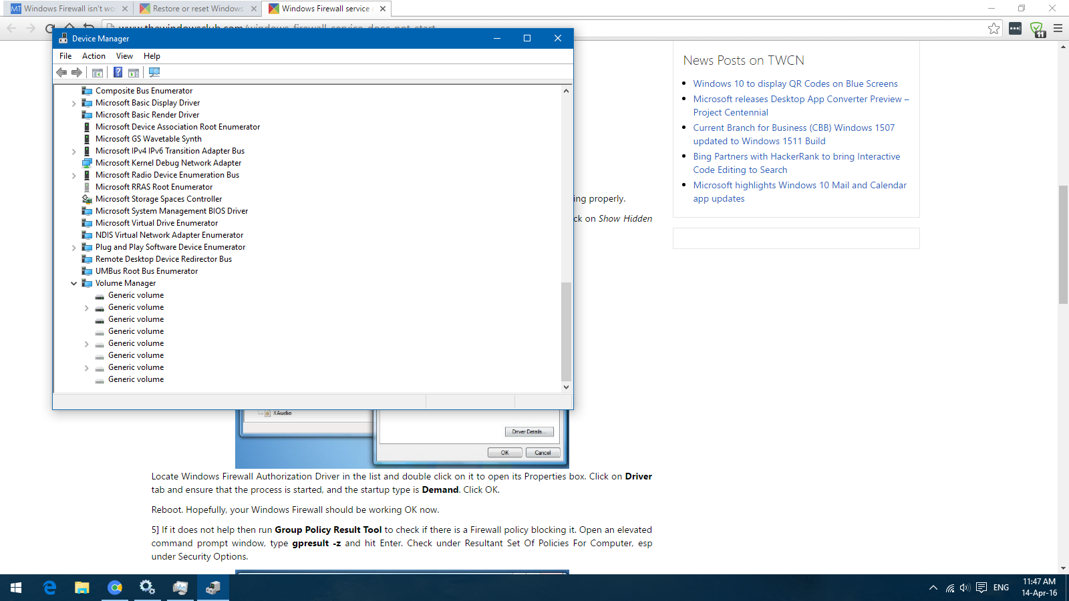Image resolution: width=1069 pixels, height=601 pixels.
Task: Select 'Composite Bus Enumerator' in the device tree
Action: (144, 91)
